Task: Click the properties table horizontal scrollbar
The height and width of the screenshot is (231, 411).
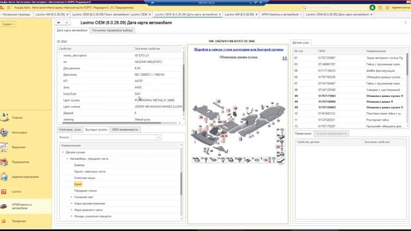Action: [x=111, y=123]
